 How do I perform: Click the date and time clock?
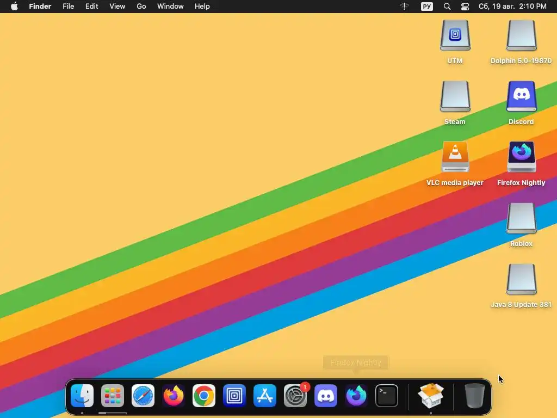[x=512, y=7]
